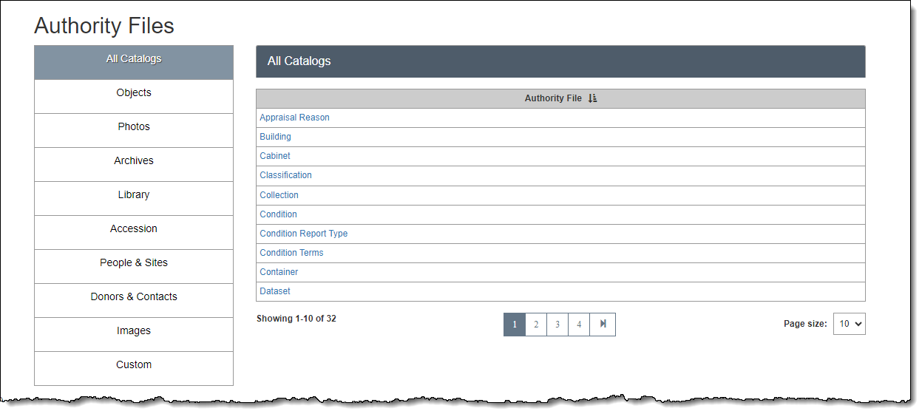Choose the Accession catalog
922x414 pixels.
click(134, 229)
